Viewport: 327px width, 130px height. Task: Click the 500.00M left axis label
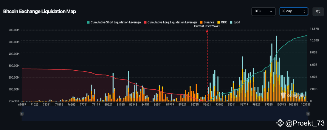[x=14, y=42]
